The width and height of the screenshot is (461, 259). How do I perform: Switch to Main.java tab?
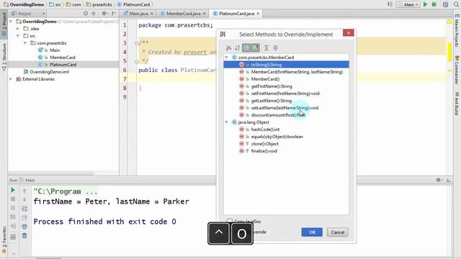click(x=138, y=14)
